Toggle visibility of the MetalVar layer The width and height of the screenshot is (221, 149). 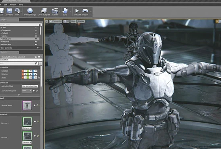click(36, 42)
